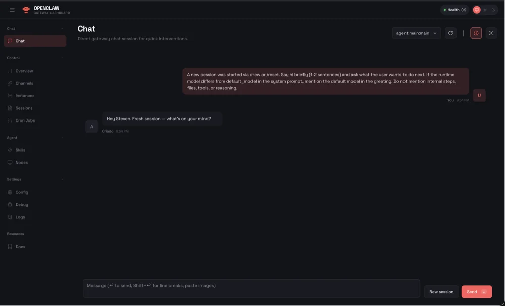The width and height of the screenshot is (505, 306).
Task: Open the Logs page
Action: pos(19,217)
